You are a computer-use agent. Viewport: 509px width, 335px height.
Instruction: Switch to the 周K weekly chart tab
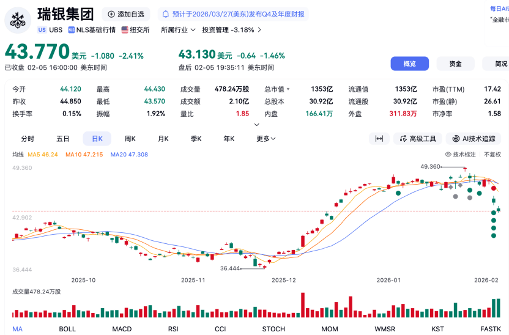point(130,139)
